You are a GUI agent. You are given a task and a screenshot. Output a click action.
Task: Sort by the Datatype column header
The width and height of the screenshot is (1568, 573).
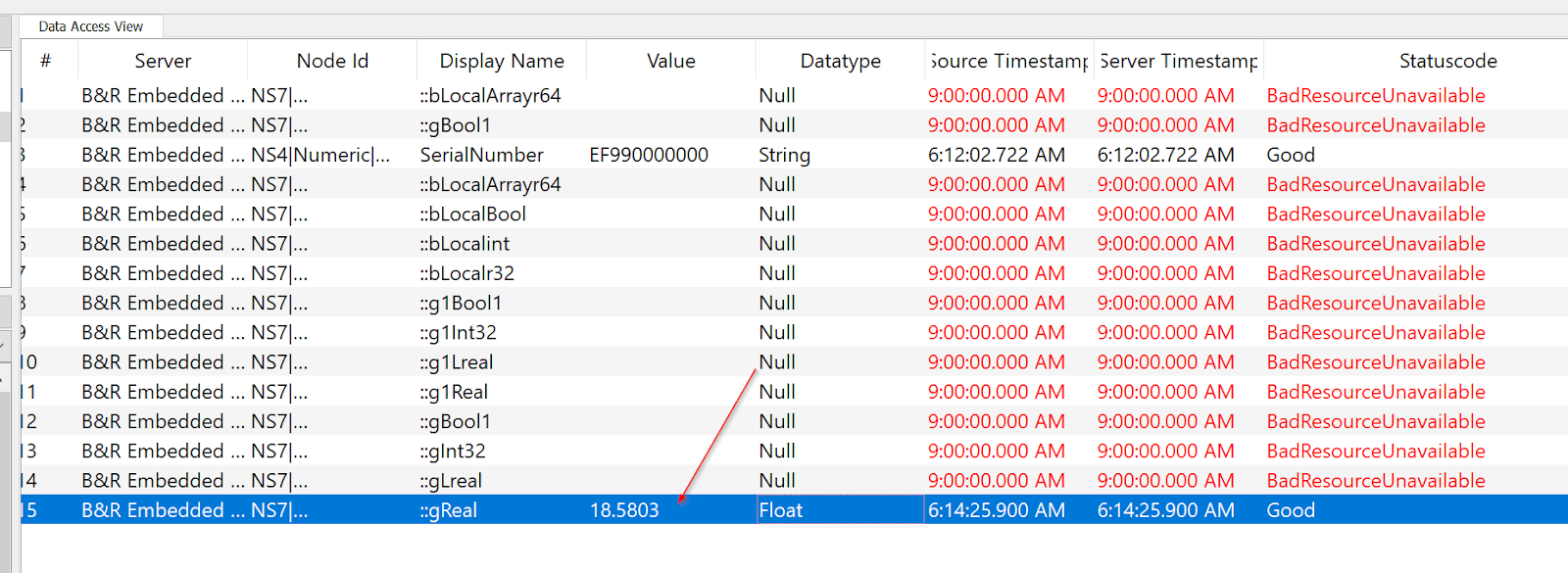tap(840, 61)
